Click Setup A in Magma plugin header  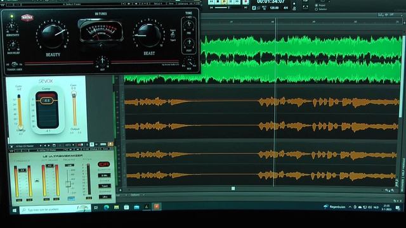point(158,4)
